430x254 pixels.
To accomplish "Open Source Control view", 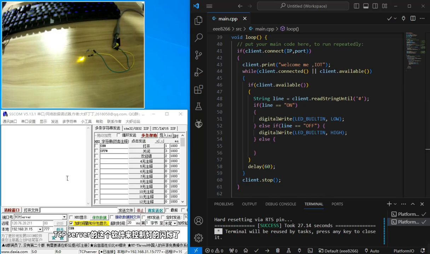I will click(x=199, y=55).
